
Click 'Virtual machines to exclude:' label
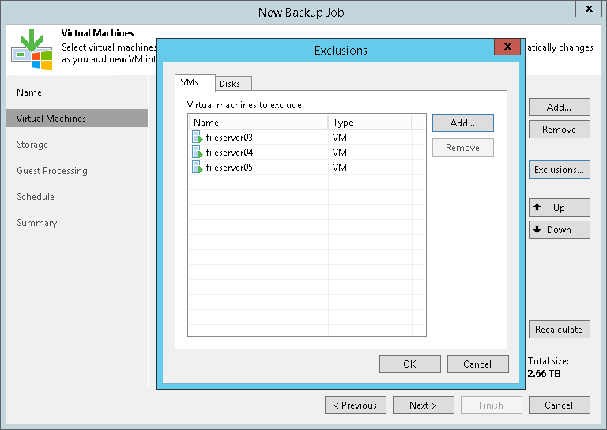pos(246,105)
